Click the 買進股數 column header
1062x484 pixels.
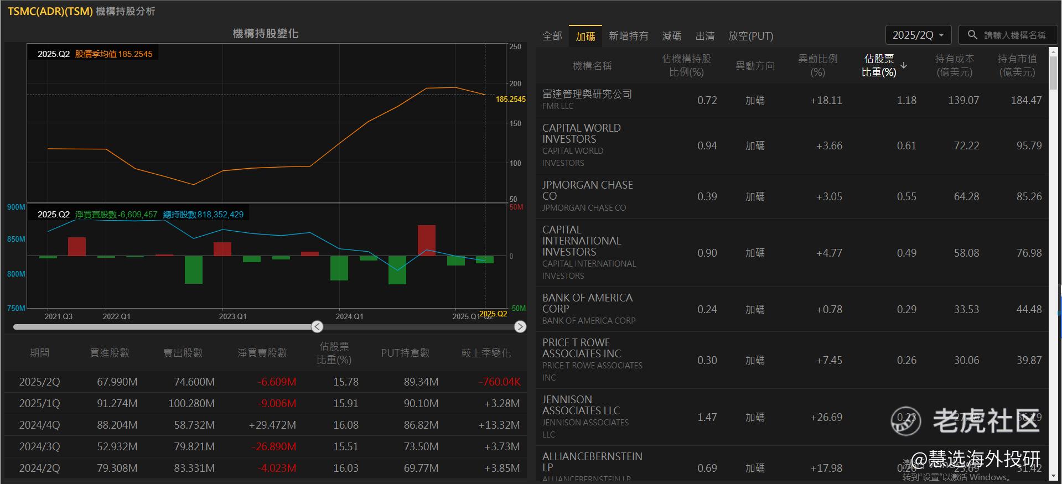tap(110, 353)
